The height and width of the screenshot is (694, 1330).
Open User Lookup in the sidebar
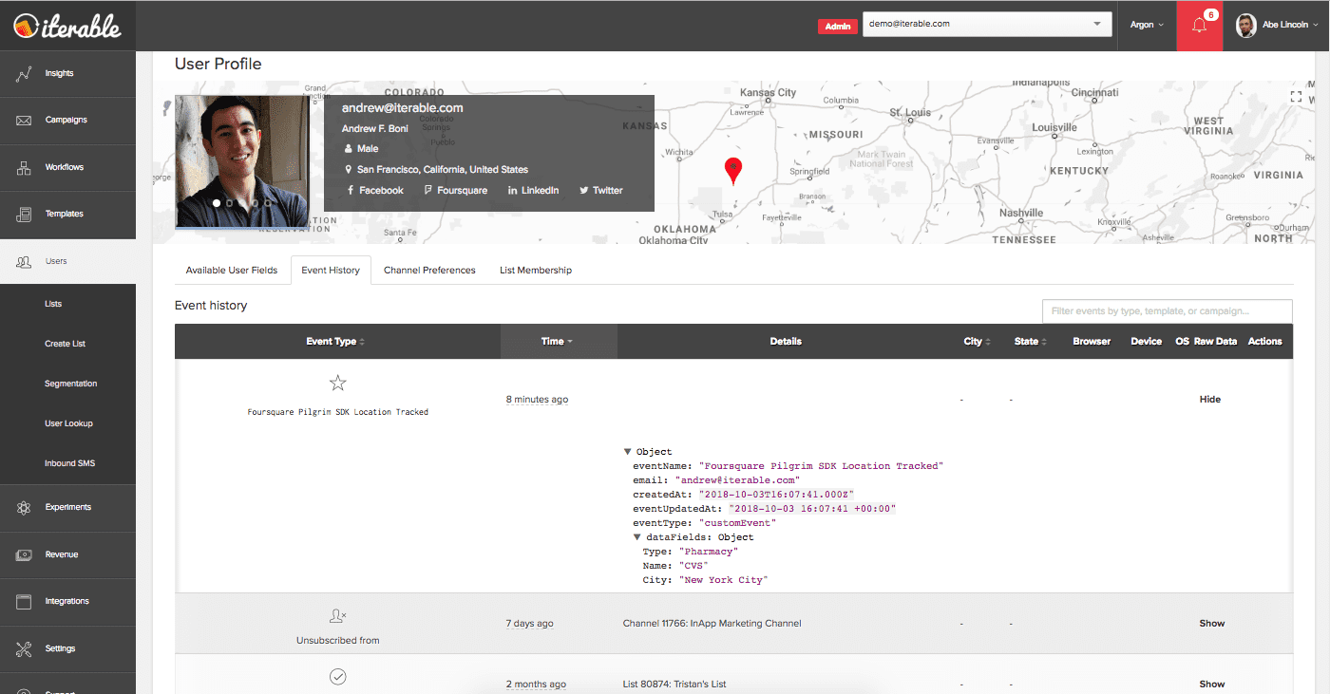click(67, 423)
